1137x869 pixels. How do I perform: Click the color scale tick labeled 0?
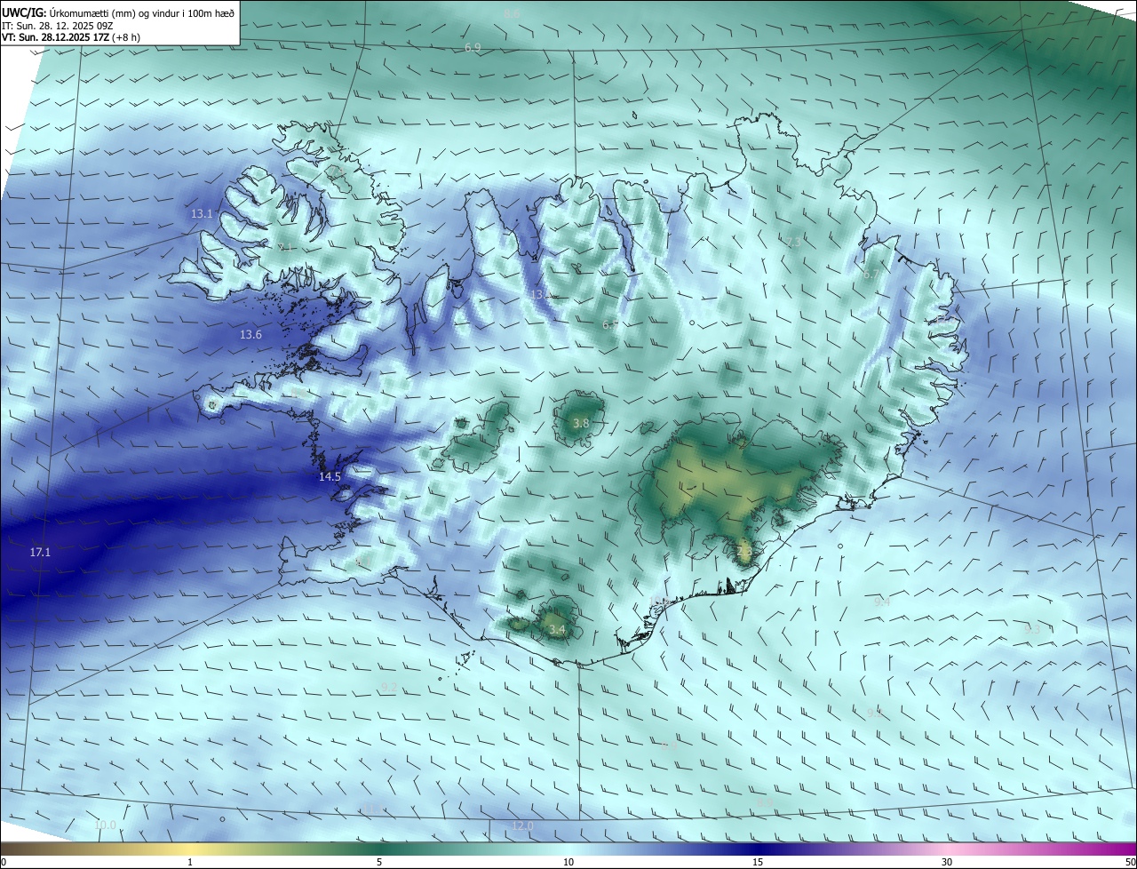[3, 862]
